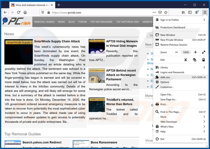Image resolution: width=210 pixels, height=149 pixels.
Task: Select Find in This Page...
Action: point(180,112)
